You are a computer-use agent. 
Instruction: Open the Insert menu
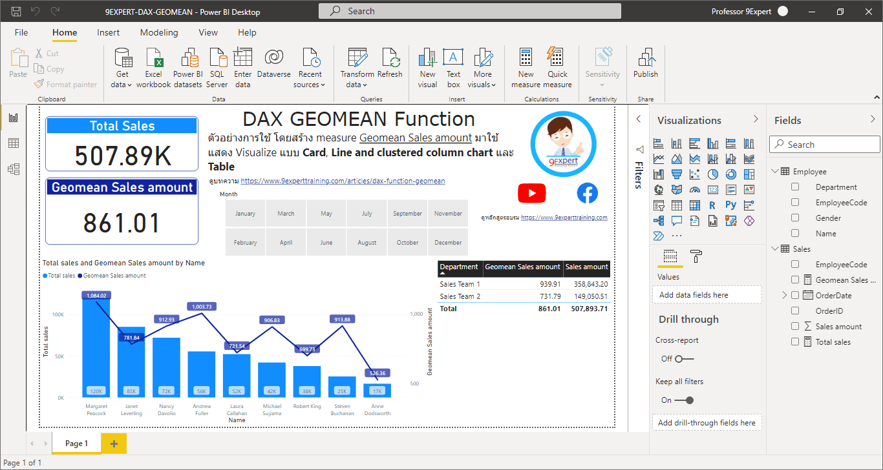click(x=108, y=32)
